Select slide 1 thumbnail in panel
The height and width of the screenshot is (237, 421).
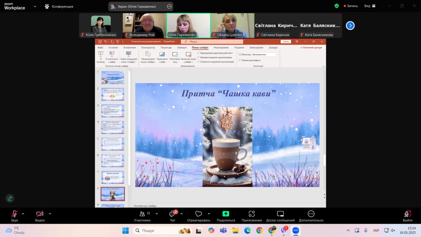coord(112,77)
